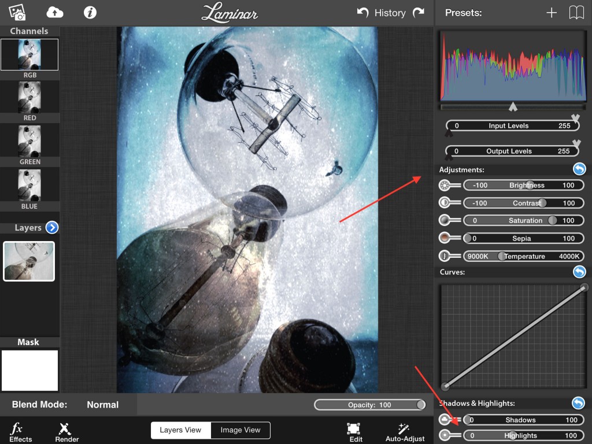This screenshot has width=592, height=444.
Task: Click the Opacity slider
Action: click(369, 405)
